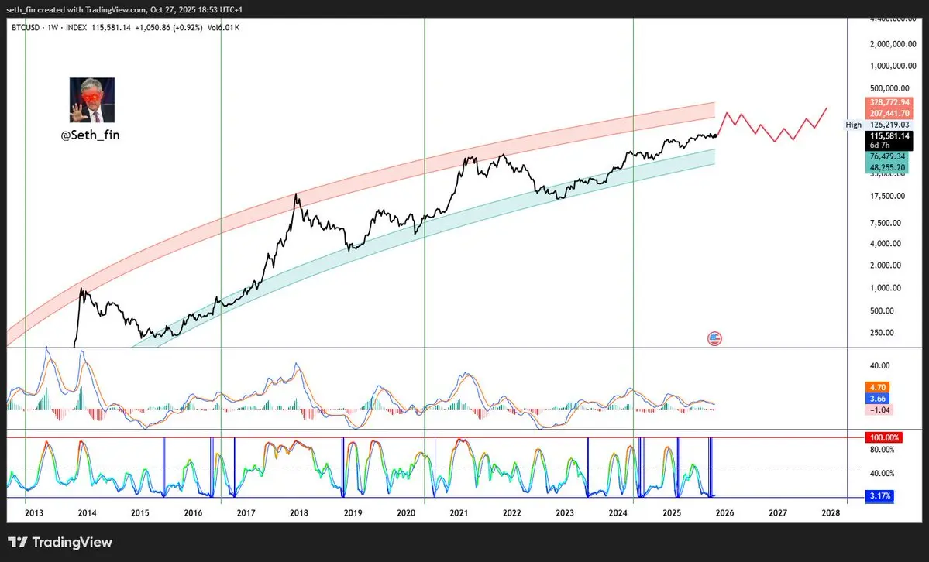Click the header text 'seth_fin created with TradingView.com'
Viewport: 929px width, 562px height.
click(76, 9)
